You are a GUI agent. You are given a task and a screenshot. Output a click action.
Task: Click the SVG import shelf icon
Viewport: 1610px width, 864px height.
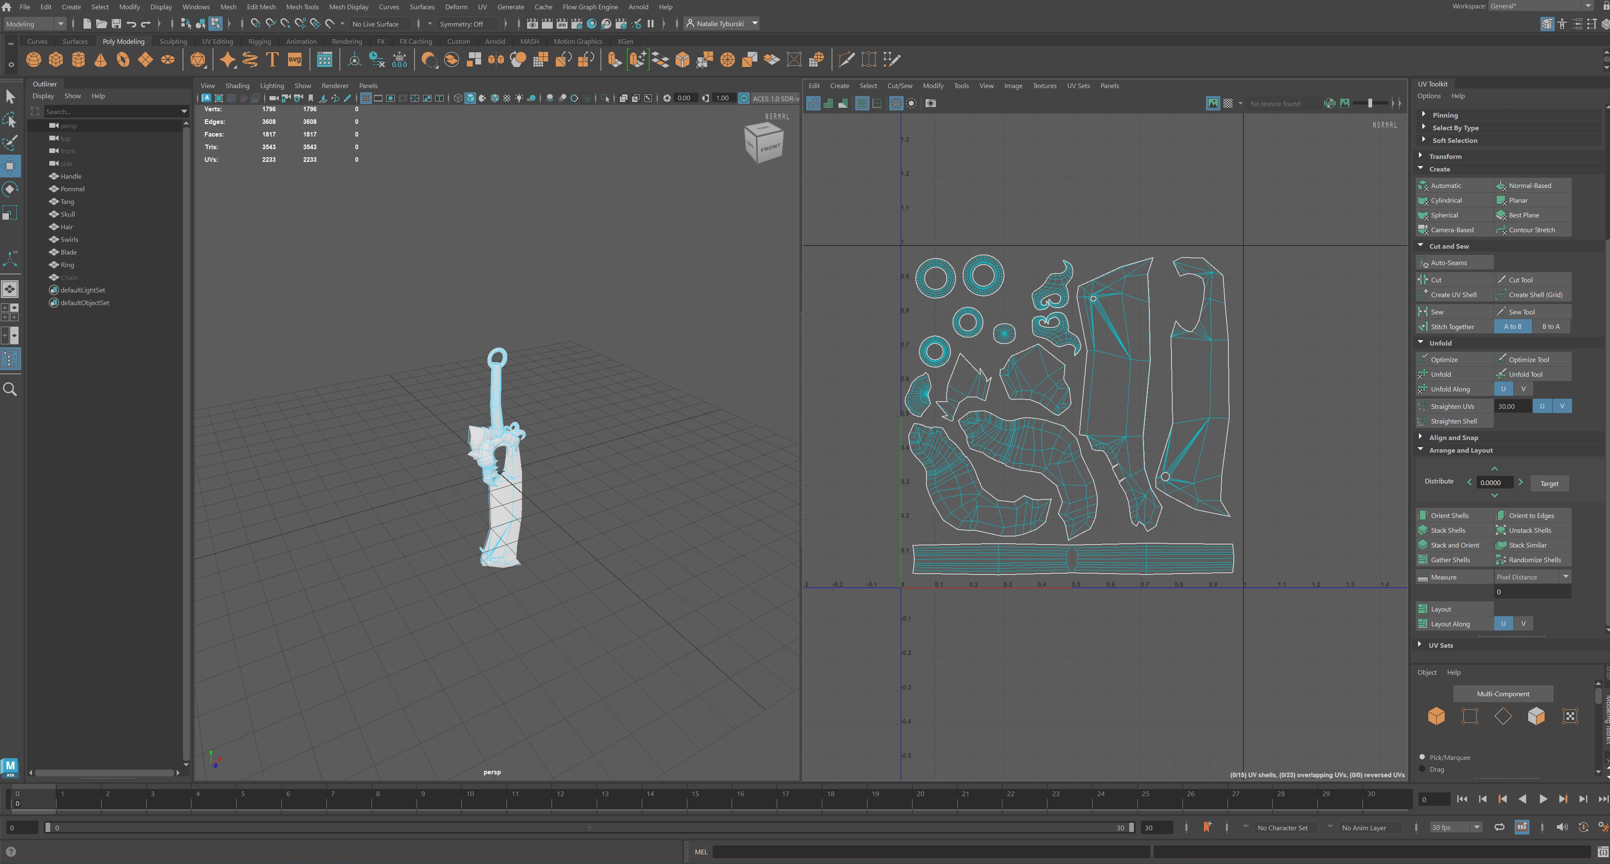click(294, 59)
